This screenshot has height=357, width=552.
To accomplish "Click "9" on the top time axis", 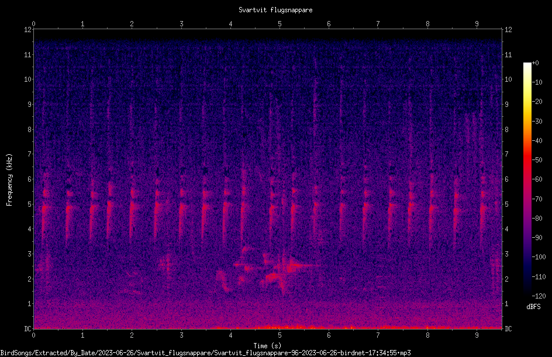I will tap(477, 24).
